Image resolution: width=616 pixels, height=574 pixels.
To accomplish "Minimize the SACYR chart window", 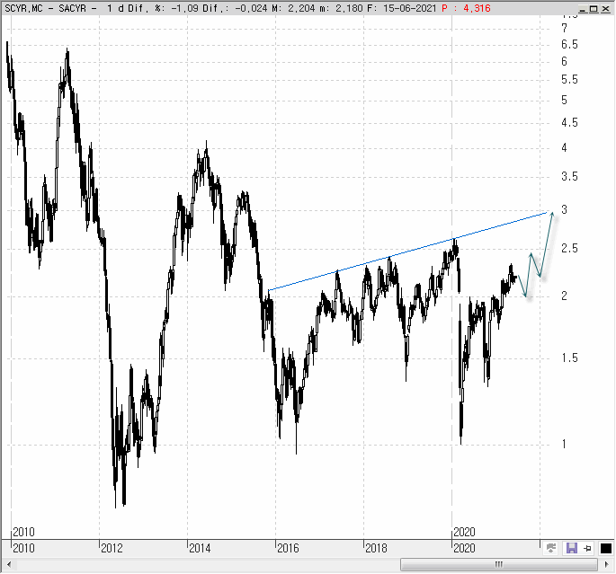I will point(583,9).
